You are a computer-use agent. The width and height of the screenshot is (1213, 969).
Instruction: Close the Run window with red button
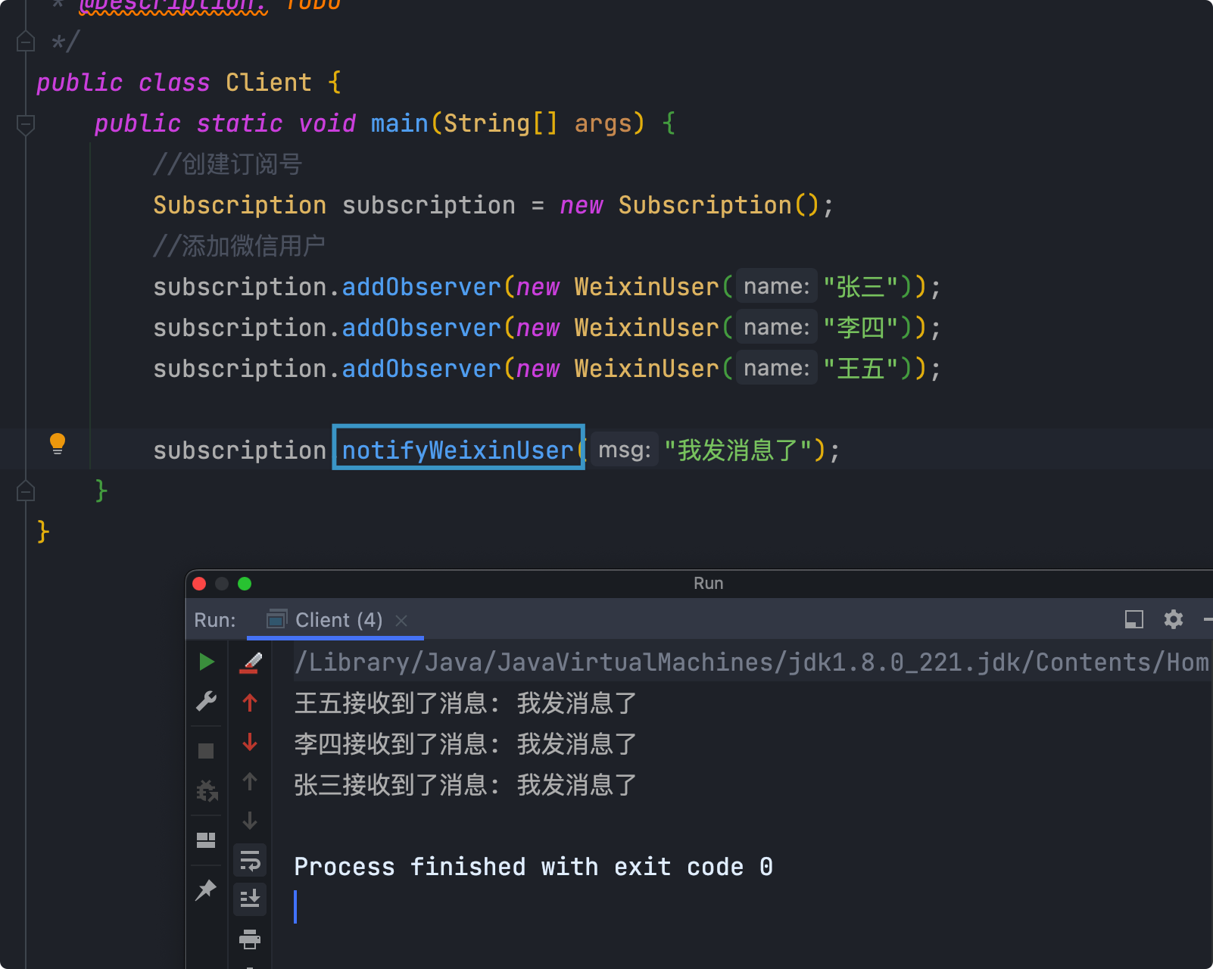pos(200,584)
